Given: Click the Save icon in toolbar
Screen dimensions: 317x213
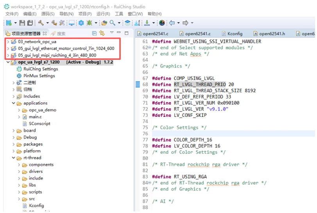Looking at the screenshot, I should click(22, 23).
